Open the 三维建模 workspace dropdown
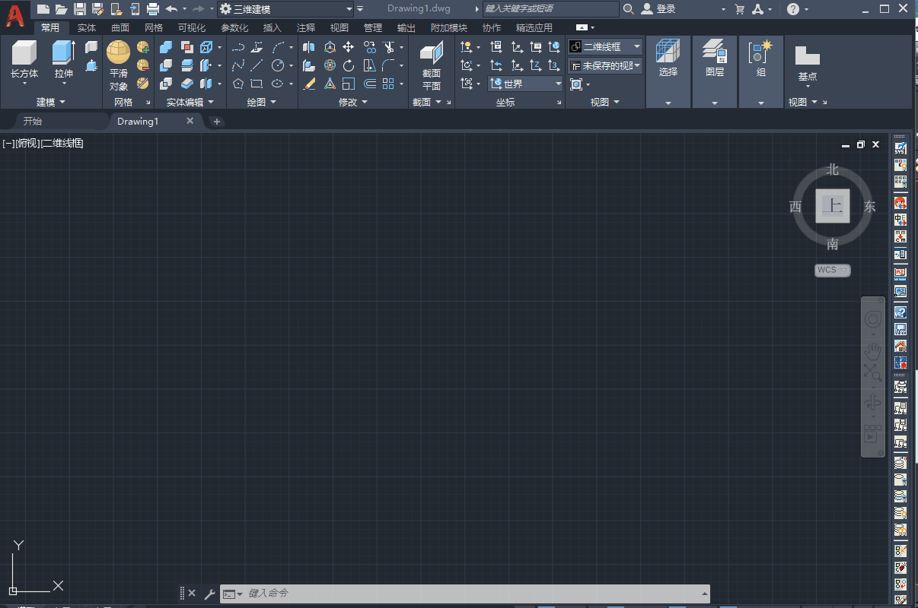Viewport: 918px width, 608px height. pos(285,9)
